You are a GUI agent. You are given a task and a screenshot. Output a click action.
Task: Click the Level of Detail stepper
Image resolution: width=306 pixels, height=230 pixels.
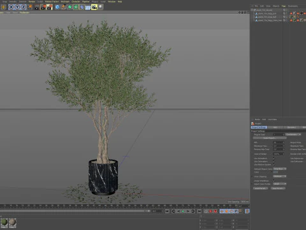pos(283,154)
